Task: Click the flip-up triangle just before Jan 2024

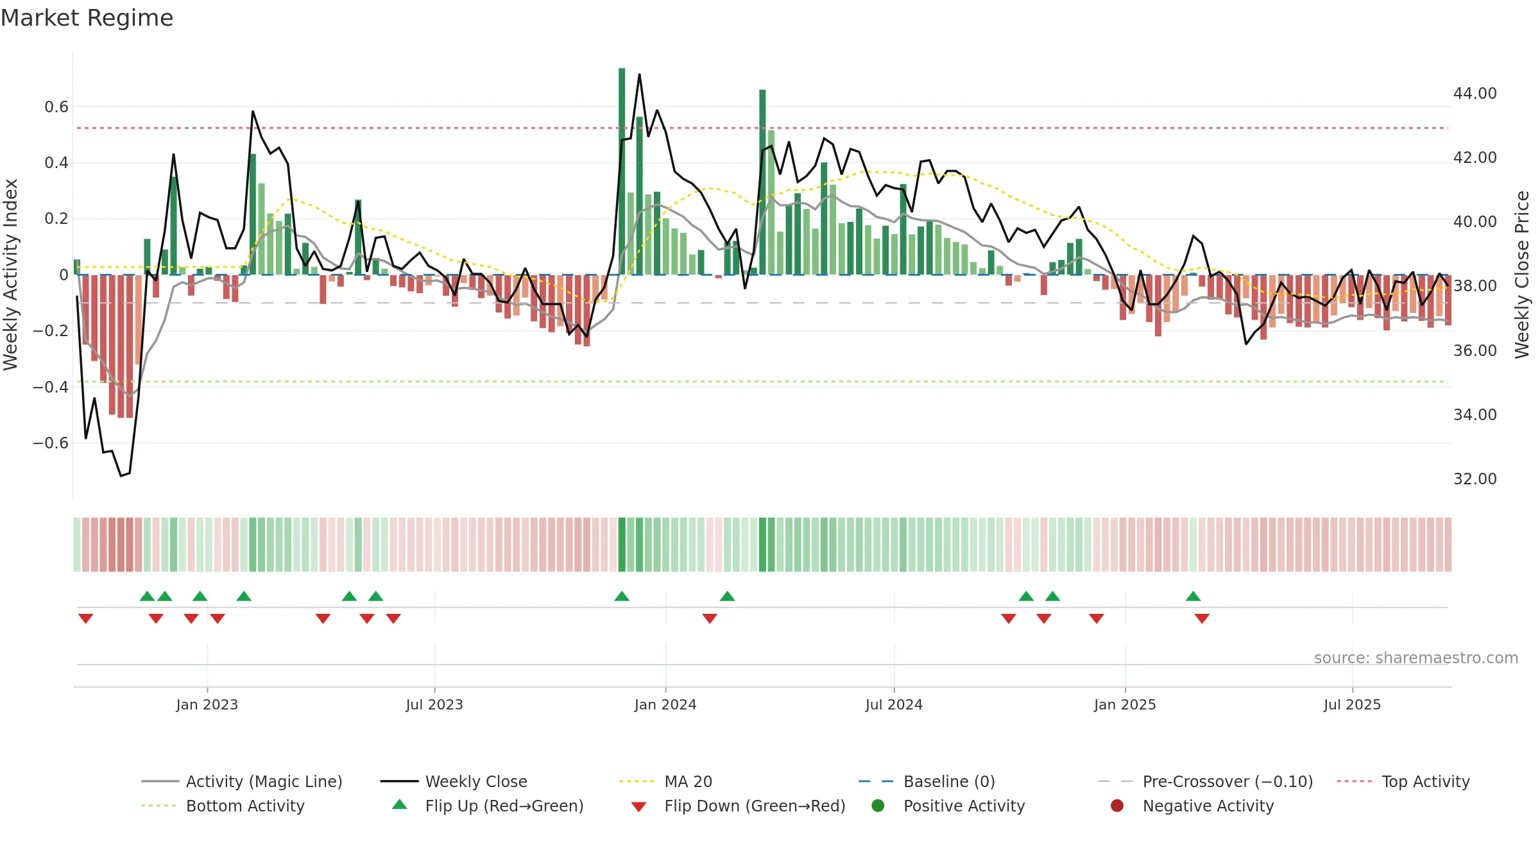Action: (622, 596)
